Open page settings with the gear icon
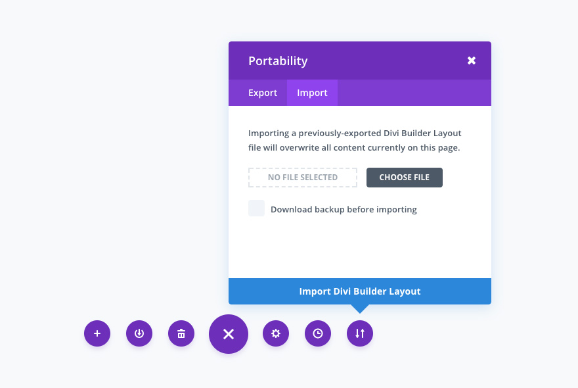The width and height of the screenshot is (578, 388). point(276,333)
